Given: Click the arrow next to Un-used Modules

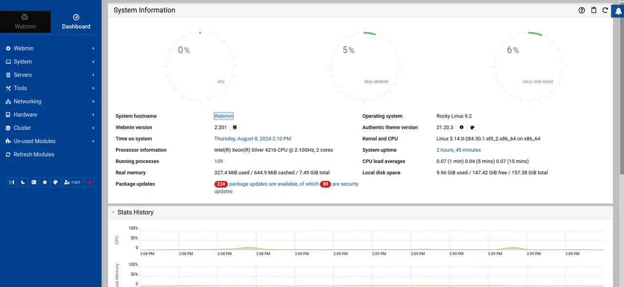Looking at the screenshot, I should coord(93,141).
